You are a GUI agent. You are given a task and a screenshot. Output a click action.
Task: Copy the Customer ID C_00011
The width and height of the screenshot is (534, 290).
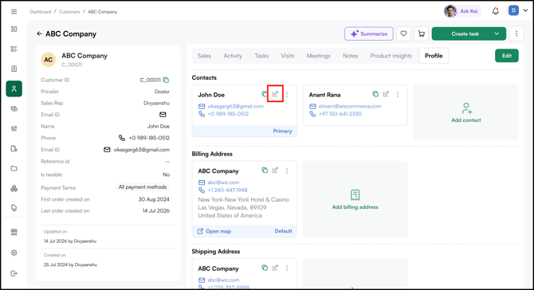coord(166,80)
